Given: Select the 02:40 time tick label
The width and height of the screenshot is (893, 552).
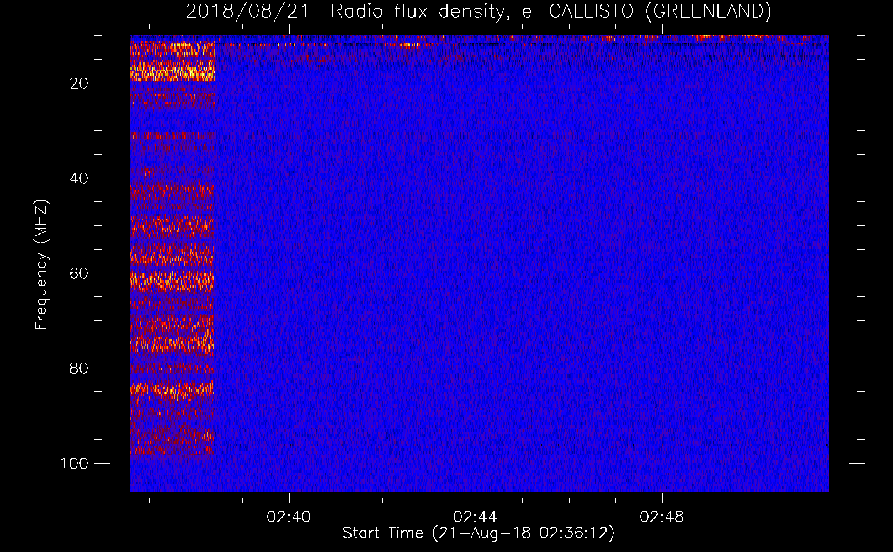Looking at the screenshot, I should (x=289, y=517).
